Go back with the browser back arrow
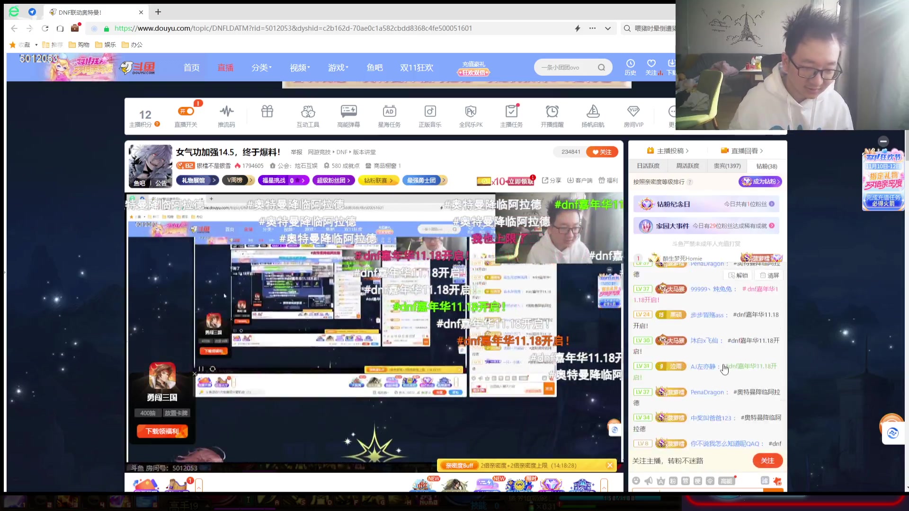The height and width of the screenshot is (511, 909). (x=14, y=28)
